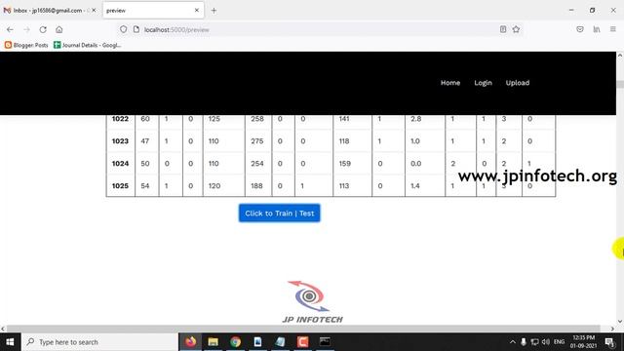The height and width of the screenshot is (351, 624).
Task: Switch to the Gmail Inbox tab
Action: pos(48,11)
